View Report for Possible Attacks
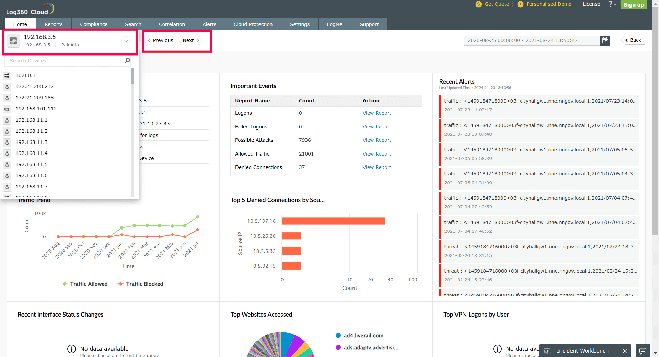The image size is (659, 357). [x=377, y=140]
